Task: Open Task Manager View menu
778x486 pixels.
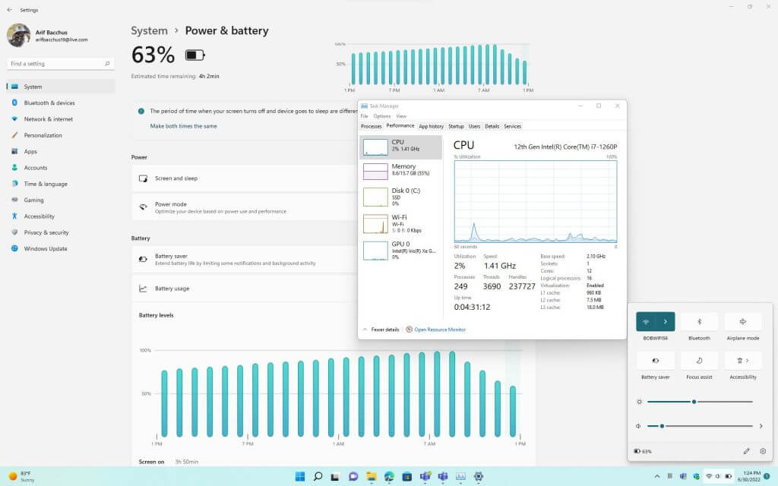Action: pyautogui.click(x=401, y=116)
